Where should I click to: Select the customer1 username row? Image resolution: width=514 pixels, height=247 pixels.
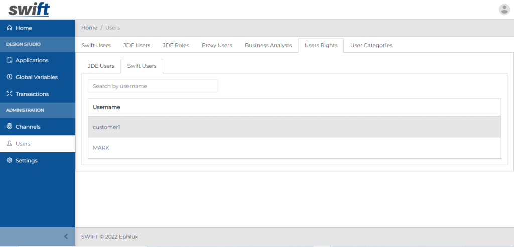[294, 127]
